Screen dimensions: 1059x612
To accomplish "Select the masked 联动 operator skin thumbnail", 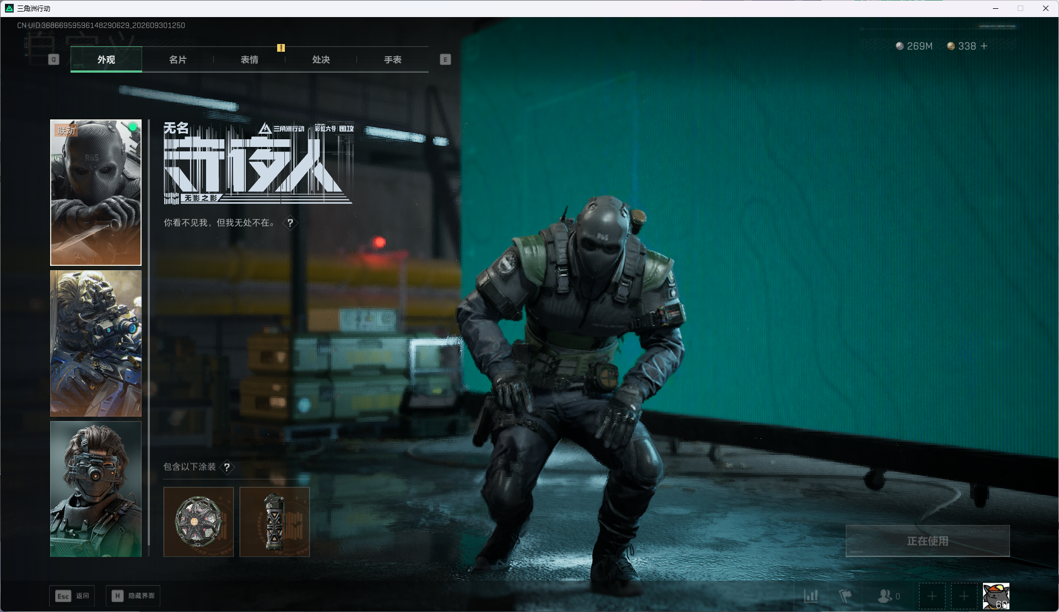I will pos(96,193).
